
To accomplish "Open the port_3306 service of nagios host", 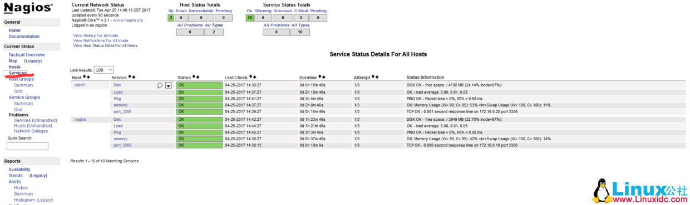I will click(x=122, y=146).
